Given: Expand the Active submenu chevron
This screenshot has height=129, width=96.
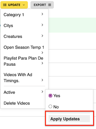Looking at the screenshot, I should coord(42,92).
